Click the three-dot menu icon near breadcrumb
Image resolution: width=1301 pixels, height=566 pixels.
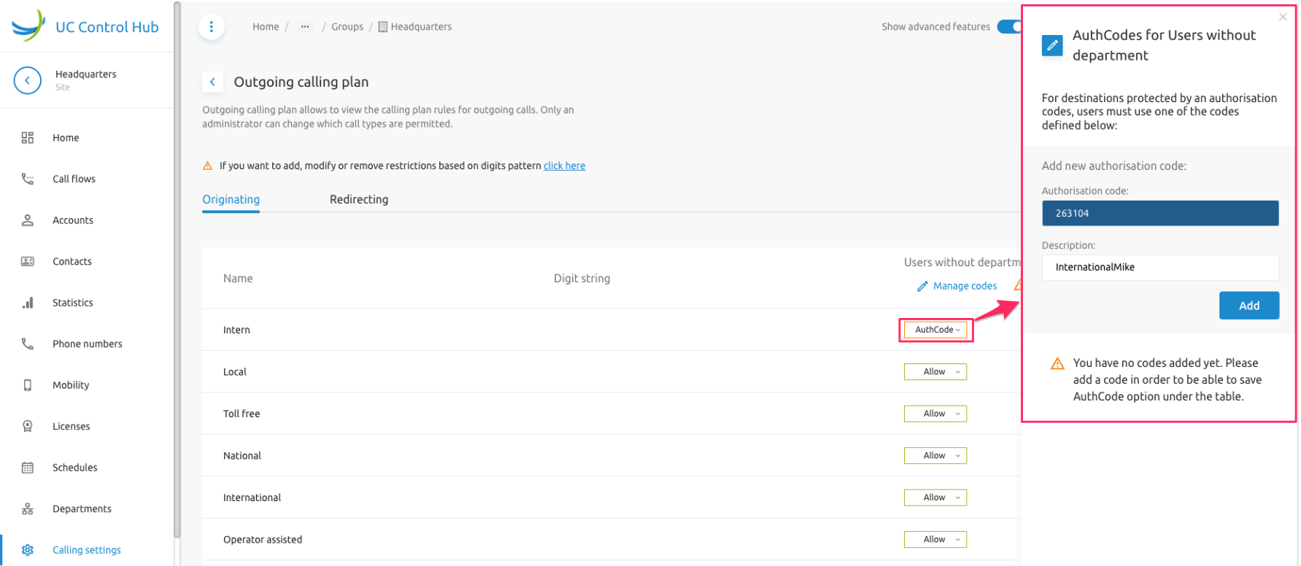pyautogui.click(x=212, y=27)
